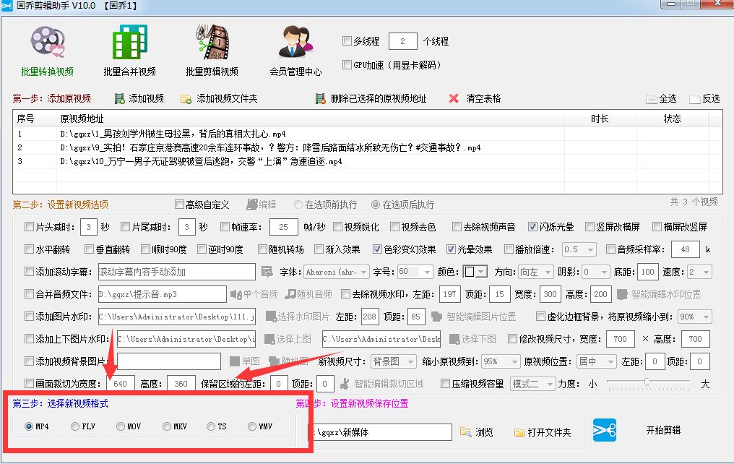The width and height of the screenshot is (734, 464).
Task: Open the 原视频位置 居中 dropdown
Action: pos(597,361)
